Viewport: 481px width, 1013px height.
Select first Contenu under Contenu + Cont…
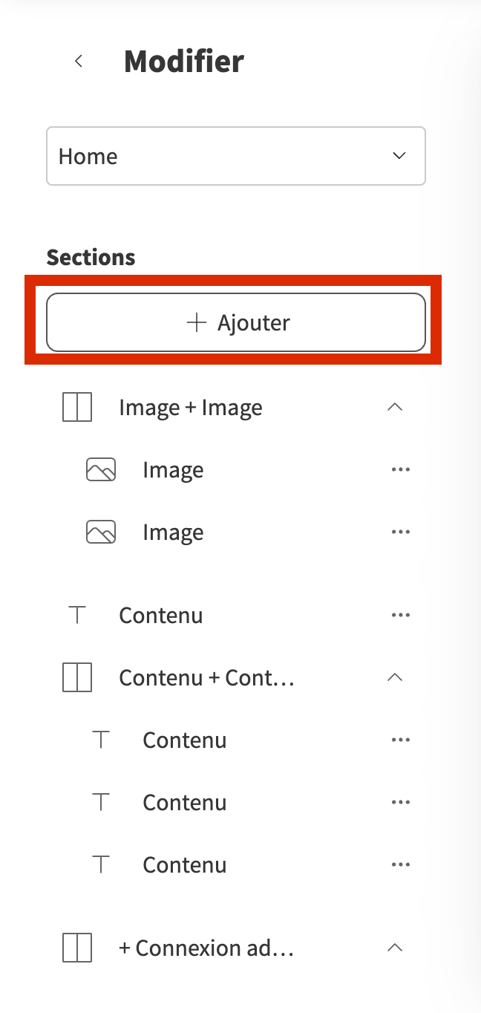[185, 740]
